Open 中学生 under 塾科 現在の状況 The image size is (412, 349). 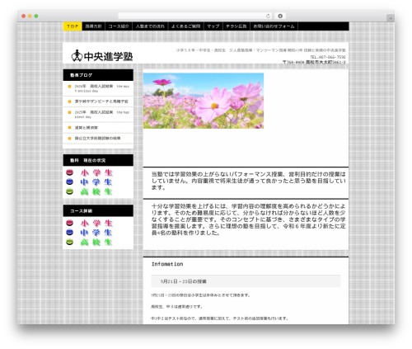click(96, 182)
